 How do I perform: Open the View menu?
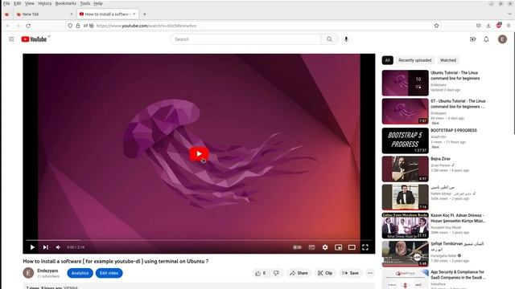tap(30, 3)
